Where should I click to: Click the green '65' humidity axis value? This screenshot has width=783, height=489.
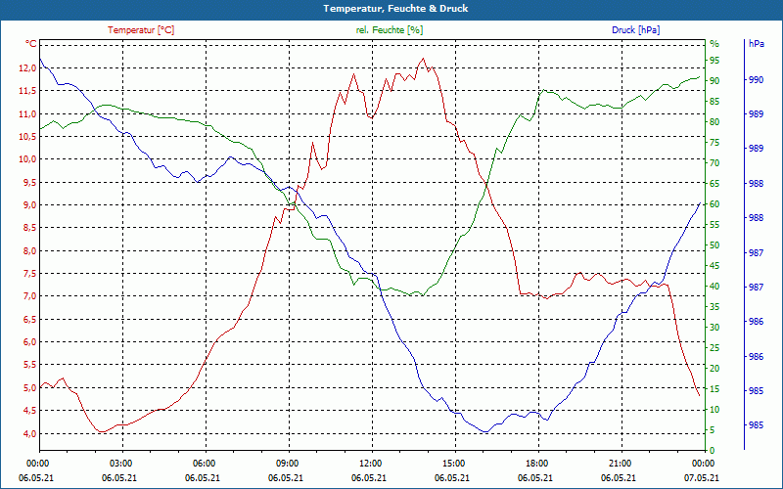(x=714, y=184)
